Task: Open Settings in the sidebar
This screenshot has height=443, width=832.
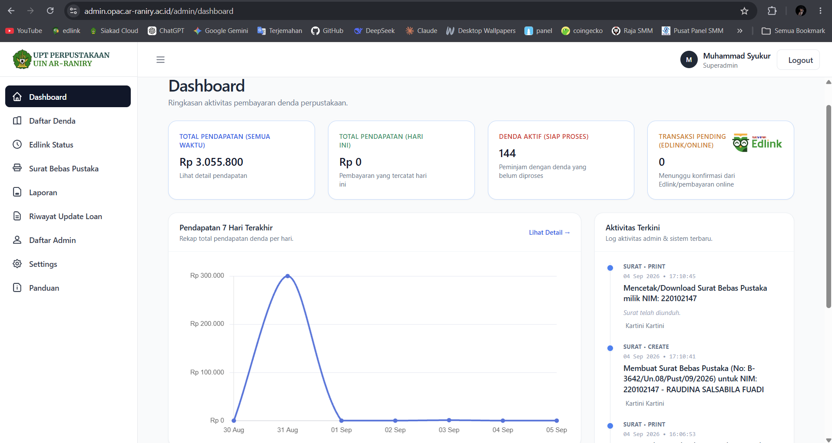Action: (x=68, y=264)
